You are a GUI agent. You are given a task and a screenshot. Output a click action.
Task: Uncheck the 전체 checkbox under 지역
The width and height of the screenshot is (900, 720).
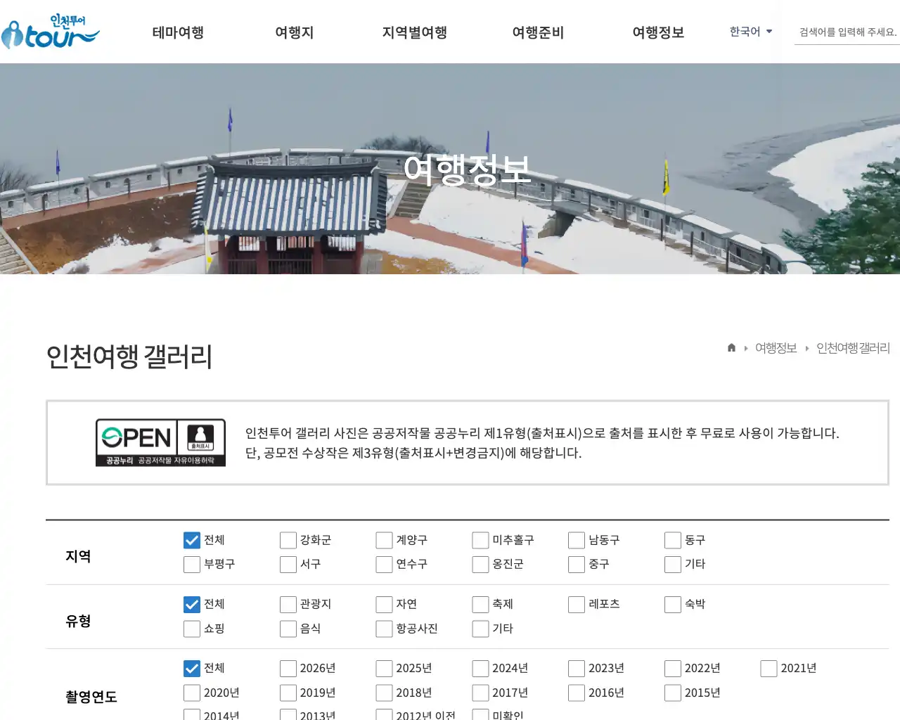[x=191, y=540]
